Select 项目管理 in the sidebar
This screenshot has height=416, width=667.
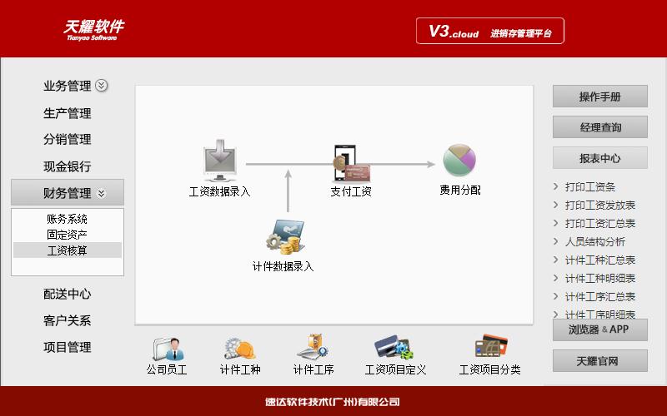[x=68, y=347]
